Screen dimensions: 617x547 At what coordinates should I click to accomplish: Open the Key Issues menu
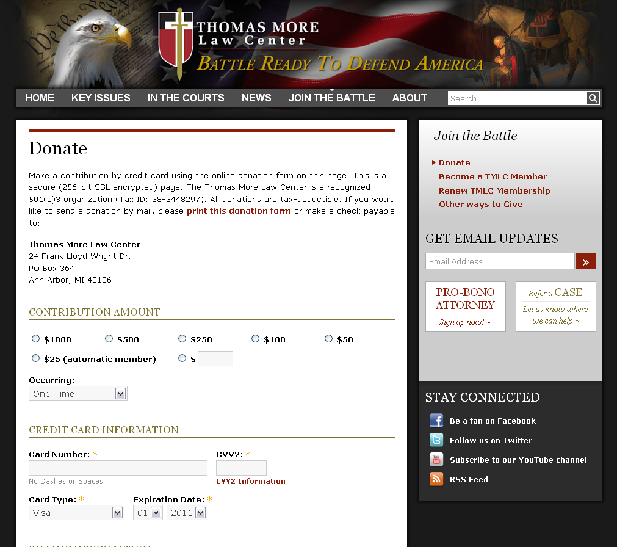tap(101, 98)
